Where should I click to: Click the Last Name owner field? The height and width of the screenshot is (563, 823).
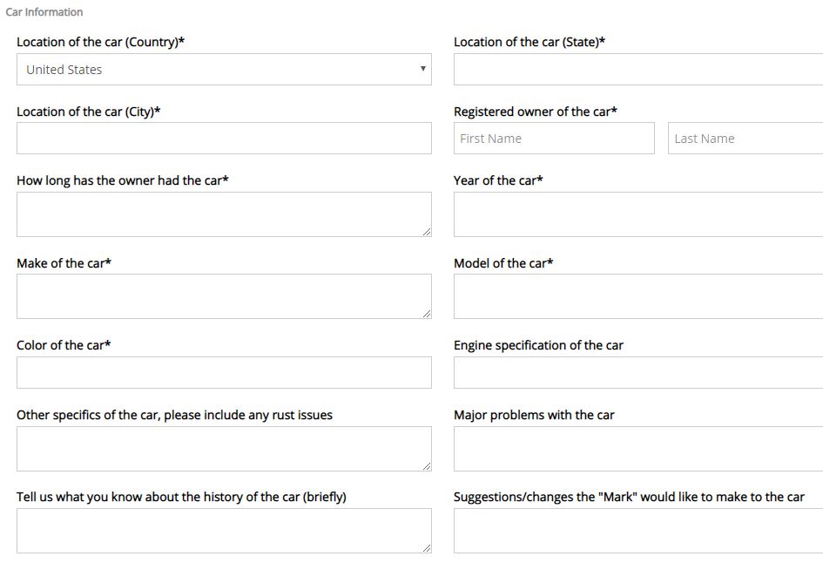point(745,139)
